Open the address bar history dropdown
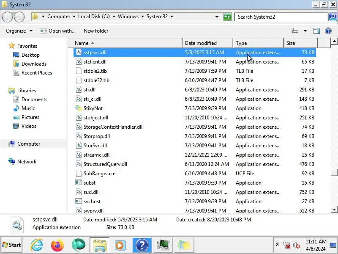The image size is (338, 254). click(x=217, y=17)
